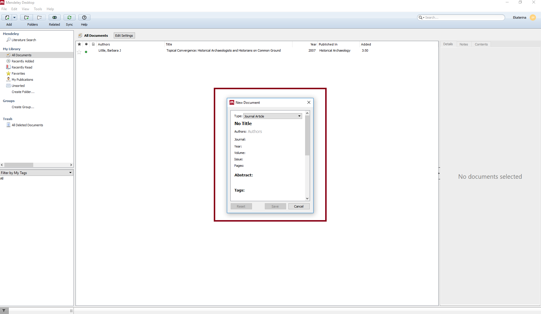Screen dimensions: 541x314
Task: Click the Reset button in New Document
Action: coord(241,206)
